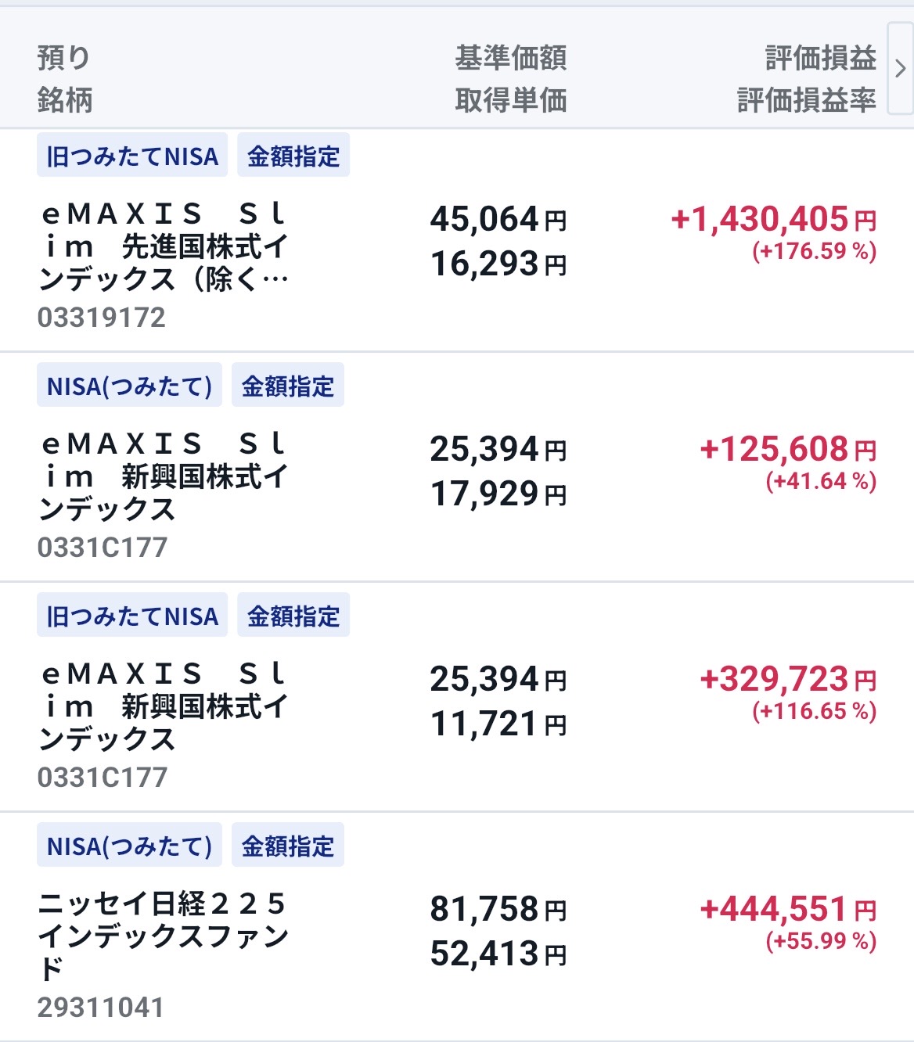Viewport: 914px width, 1042px height.
Task: Open 旧つみたてNISA eMAXIS Slim 新興国株式インデックス row
Action: tap(457, 697)
